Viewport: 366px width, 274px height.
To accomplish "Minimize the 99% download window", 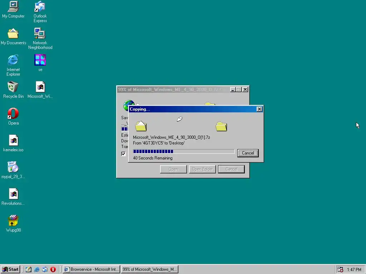I will pos(233,90).
